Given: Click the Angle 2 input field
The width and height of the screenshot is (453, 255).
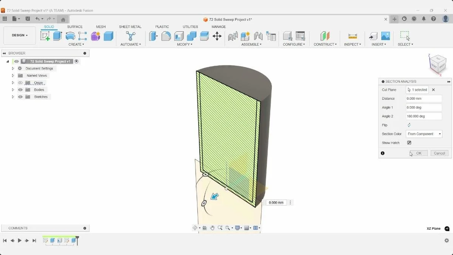Looking at the screenshot, I should coord(424,116).
